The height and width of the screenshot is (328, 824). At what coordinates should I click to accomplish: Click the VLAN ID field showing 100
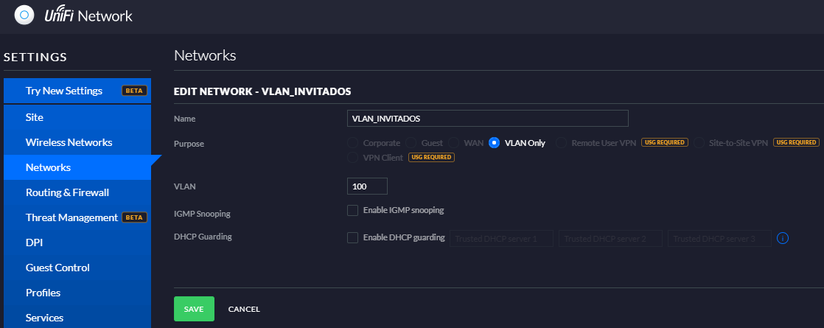point(367,186)
